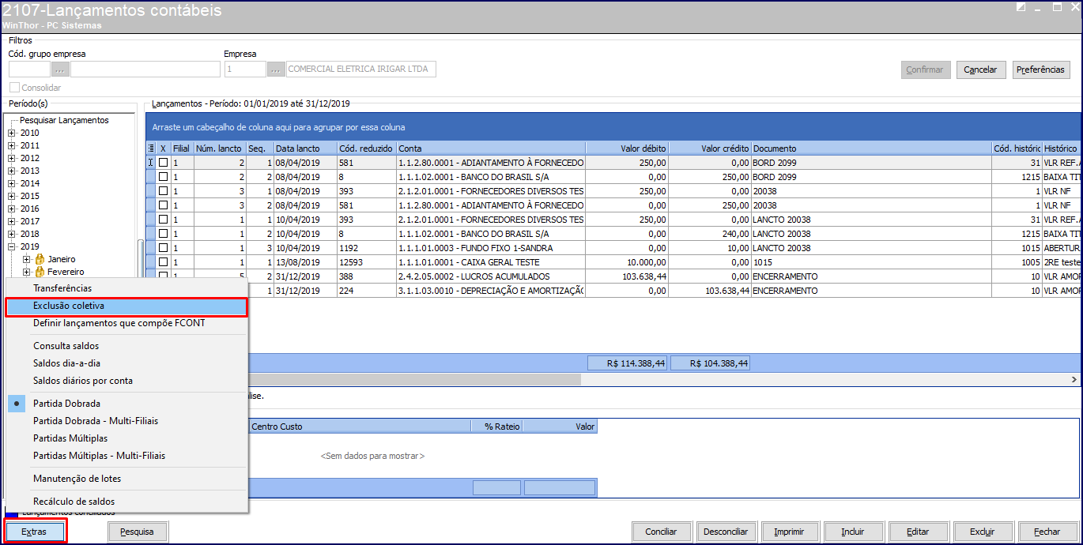Screen dimensions: 1083x545
Task: Sort by the Data lancto column header
Action: click(x=304, y=148)
